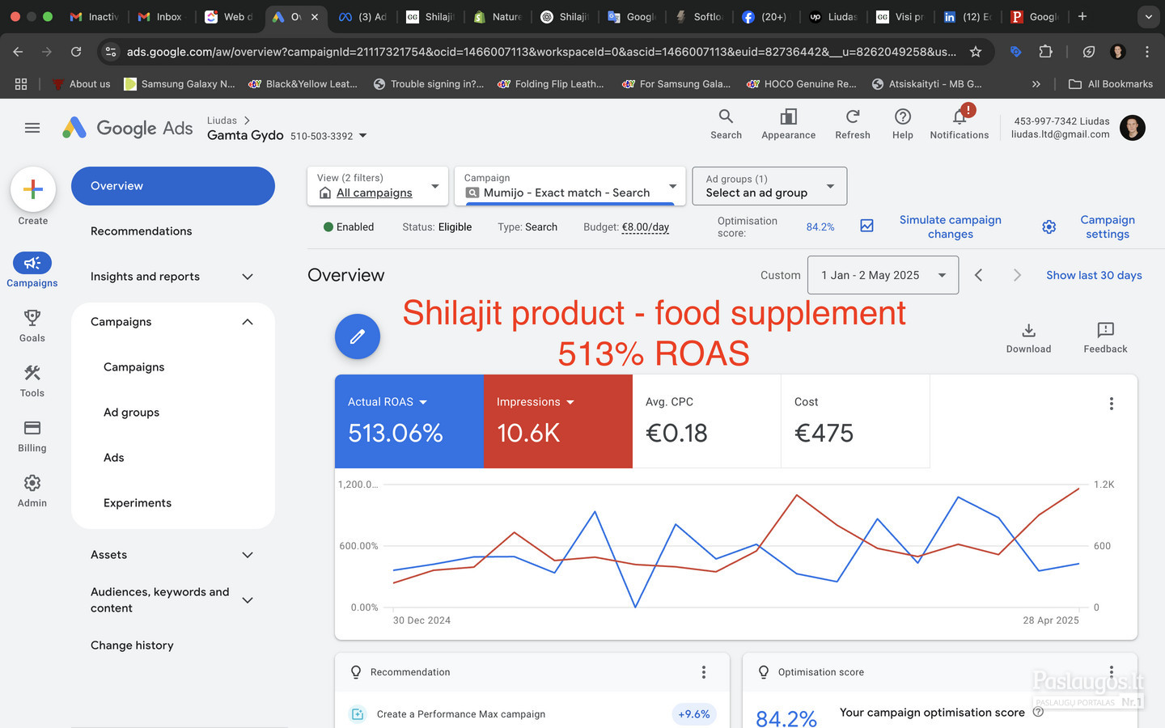
Task: Open the Tools section in sidebar
Action: 32,373
